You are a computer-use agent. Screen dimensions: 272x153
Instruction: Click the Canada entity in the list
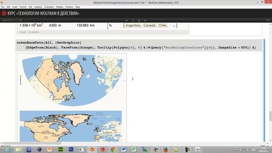pos(149,25)
